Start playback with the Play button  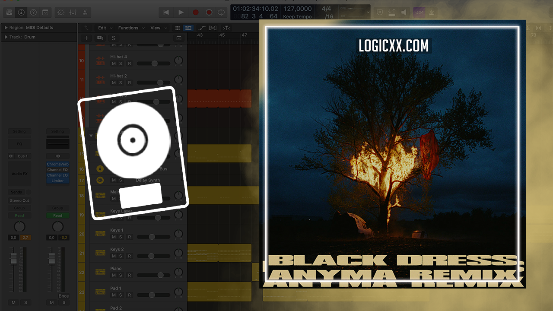tap(181, 13)
